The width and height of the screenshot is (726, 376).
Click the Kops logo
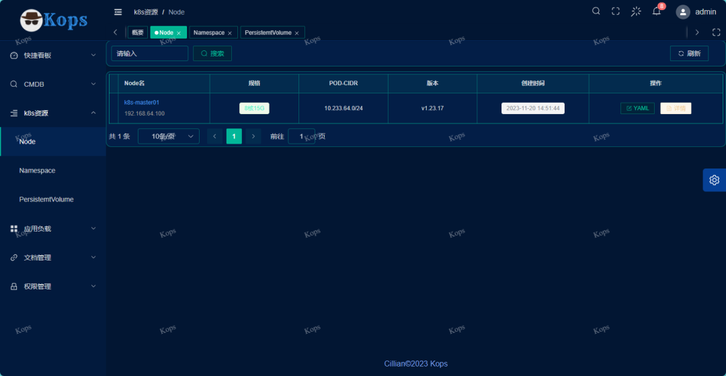tap(54, 20)
